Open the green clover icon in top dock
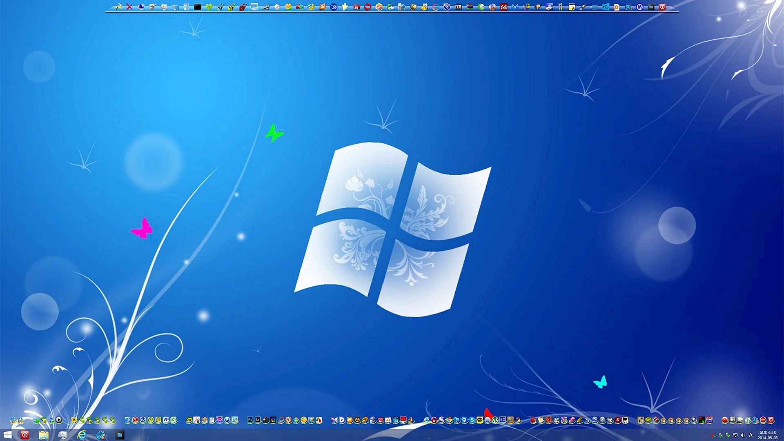The width and height of the screenshot is (784, 441). (209, 7)
